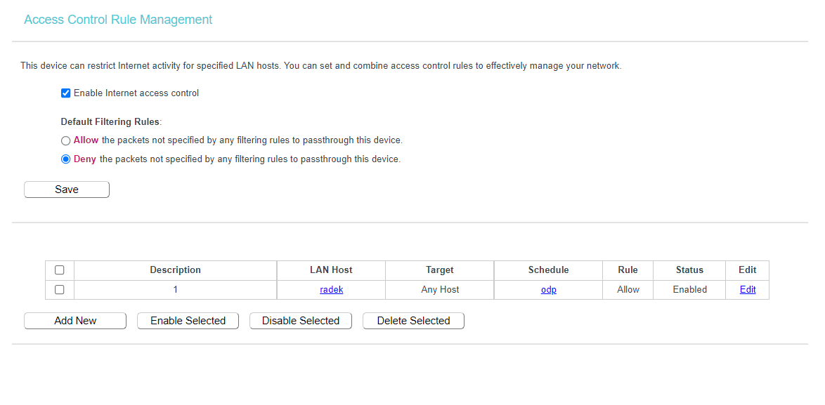
Task: Click the Enabled status cell
Action: (689, 290)
